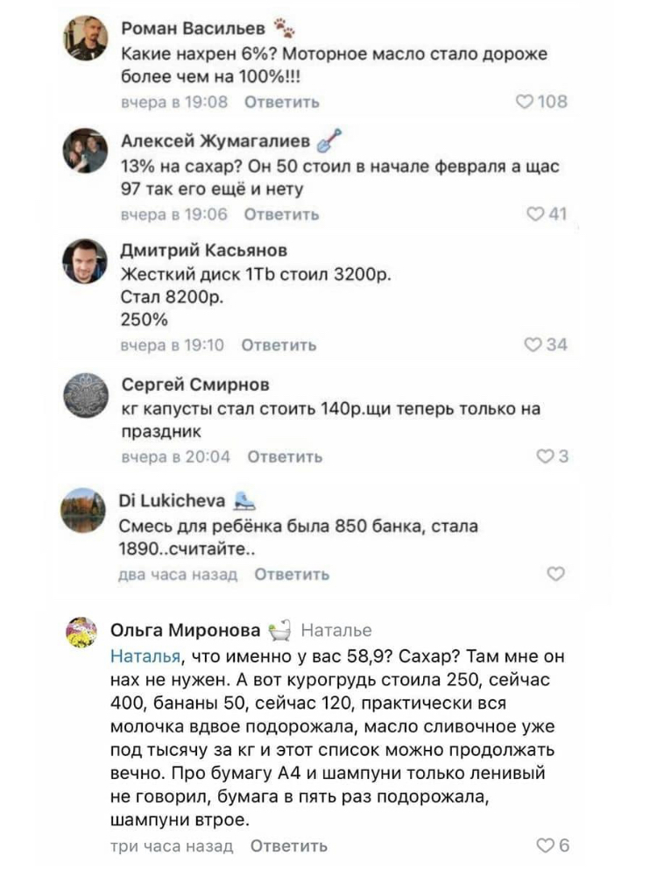Like Алексей Жумагалиев's comment about sugar
The image size is (657, 870).
(x=533, y=214)
